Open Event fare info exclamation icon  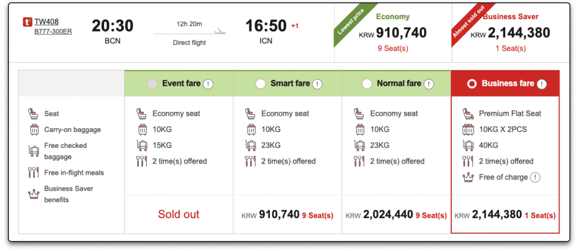[x=208, y=84]
